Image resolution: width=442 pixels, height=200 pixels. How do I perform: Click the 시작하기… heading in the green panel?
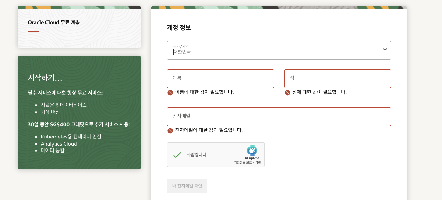[x=45, y=78]
